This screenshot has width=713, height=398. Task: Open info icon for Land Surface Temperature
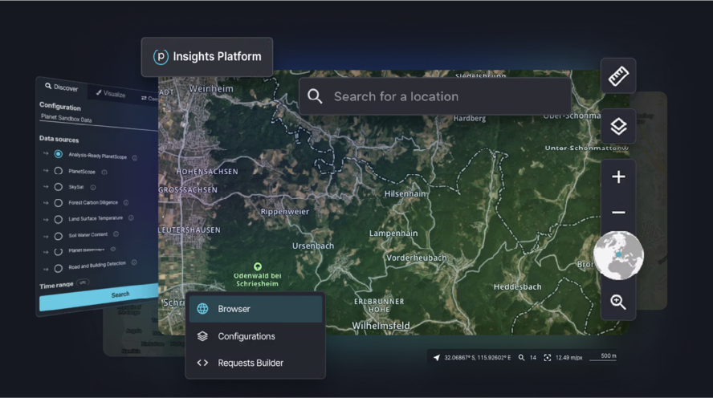point(131,217)
